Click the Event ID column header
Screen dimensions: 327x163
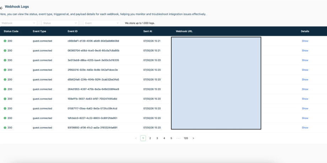click(73, 31)
